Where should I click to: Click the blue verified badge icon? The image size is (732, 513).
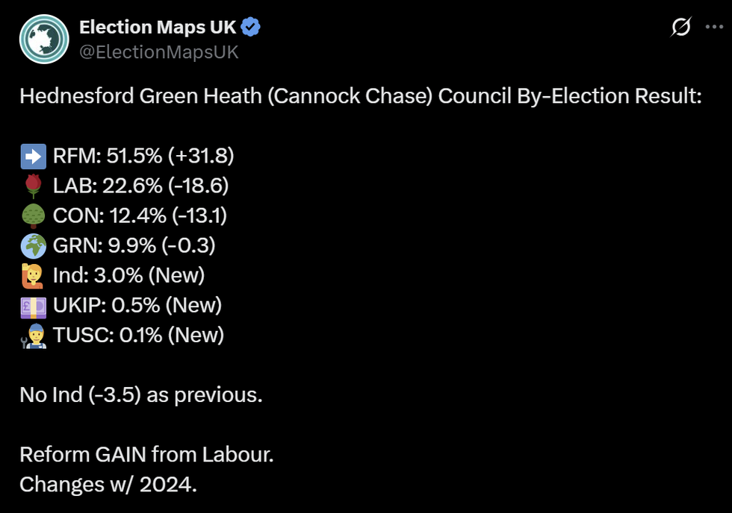(x=251, y=28)
